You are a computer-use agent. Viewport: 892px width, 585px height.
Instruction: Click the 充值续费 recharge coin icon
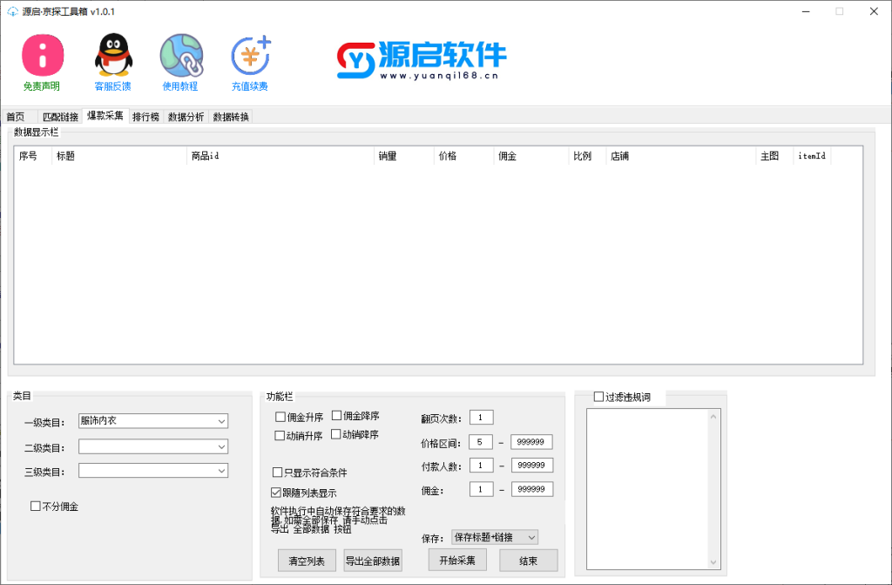click(x=250, y=56)
